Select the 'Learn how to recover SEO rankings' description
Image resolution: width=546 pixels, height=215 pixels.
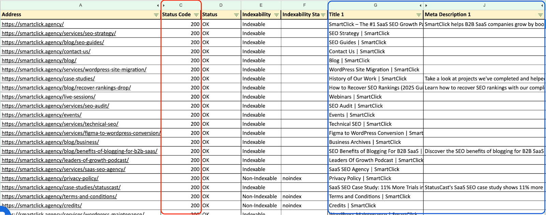484,88
